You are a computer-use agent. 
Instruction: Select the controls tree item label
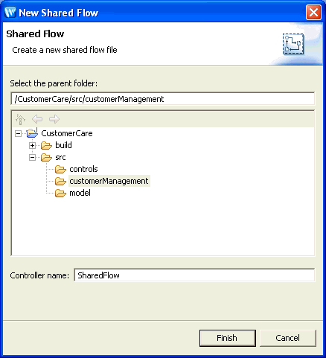pos(83,169)
